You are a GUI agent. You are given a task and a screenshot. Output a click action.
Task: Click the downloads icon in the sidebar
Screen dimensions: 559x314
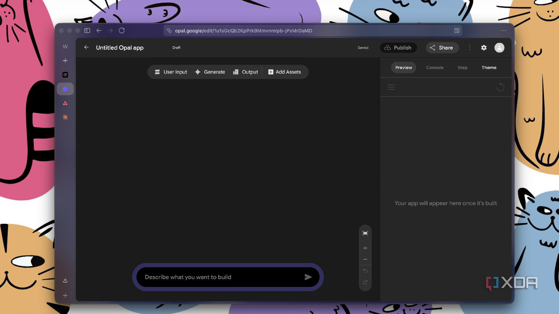(65, 280)
